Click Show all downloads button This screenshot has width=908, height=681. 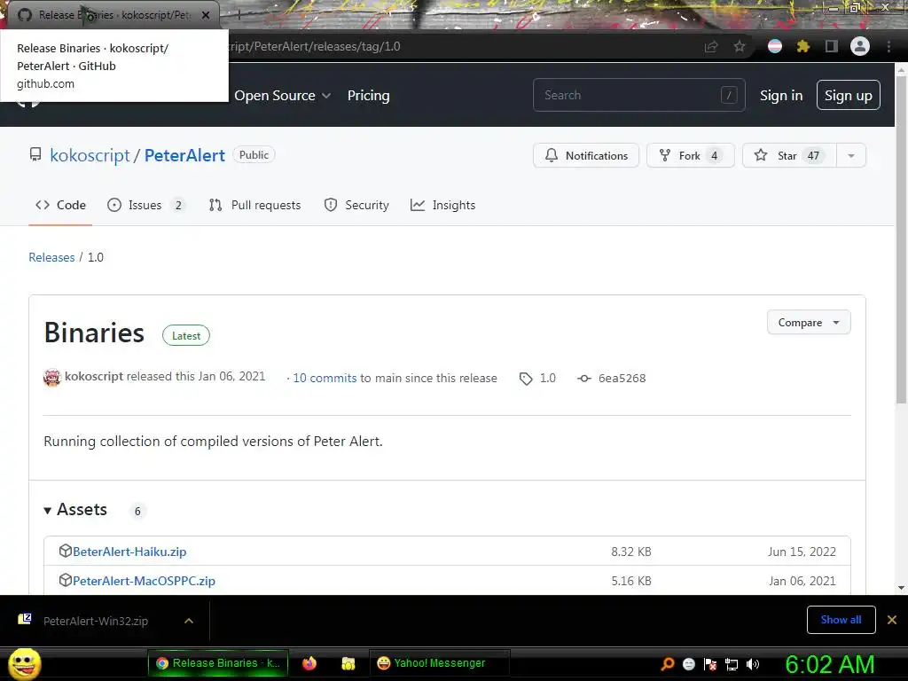[x=841, y=620]
